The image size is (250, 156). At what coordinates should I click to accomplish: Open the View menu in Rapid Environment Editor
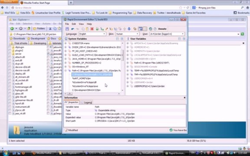pyautogui.click(x=81, y=24)
